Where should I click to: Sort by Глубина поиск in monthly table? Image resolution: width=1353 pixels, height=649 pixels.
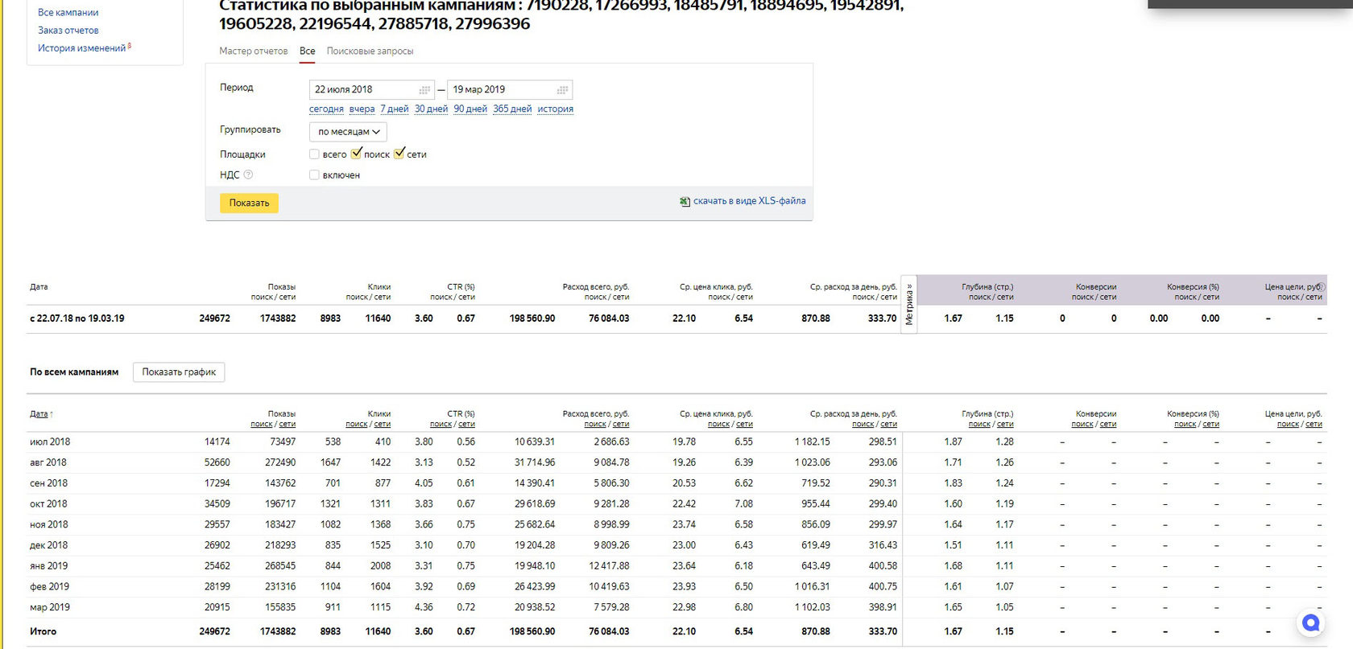coord(979,425)
